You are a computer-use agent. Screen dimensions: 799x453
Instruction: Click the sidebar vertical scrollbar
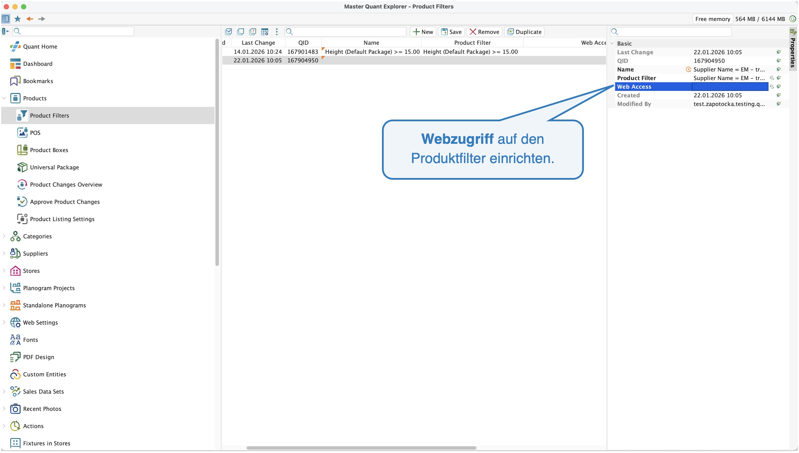(x=217, y=153)
